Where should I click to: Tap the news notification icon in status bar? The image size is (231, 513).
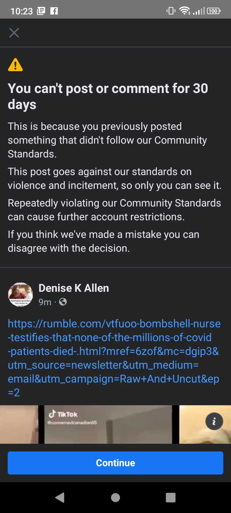(x=41, y=11)
